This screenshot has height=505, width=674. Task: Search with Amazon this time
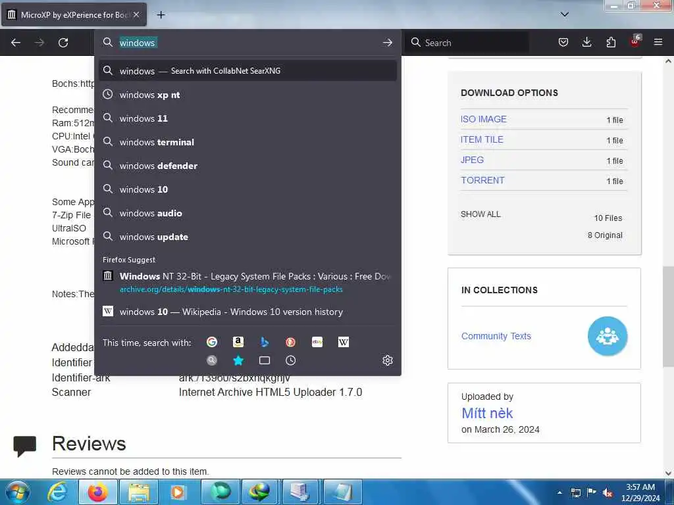coord(238,342)
